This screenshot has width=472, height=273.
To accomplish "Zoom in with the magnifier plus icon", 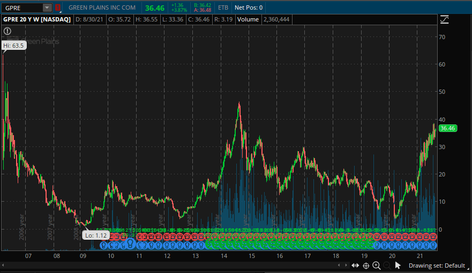I will point(377,265).
